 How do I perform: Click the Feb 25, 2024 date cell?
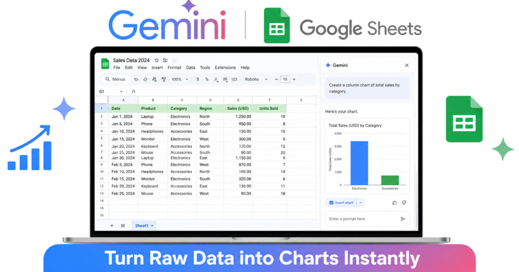(123, 194)
